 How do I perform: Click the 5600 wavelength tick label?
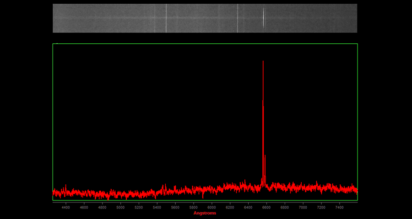pos(175,207)
